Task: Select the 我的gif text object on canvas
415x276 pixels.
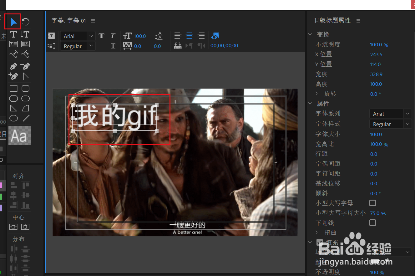Action: tap(114, 117)
